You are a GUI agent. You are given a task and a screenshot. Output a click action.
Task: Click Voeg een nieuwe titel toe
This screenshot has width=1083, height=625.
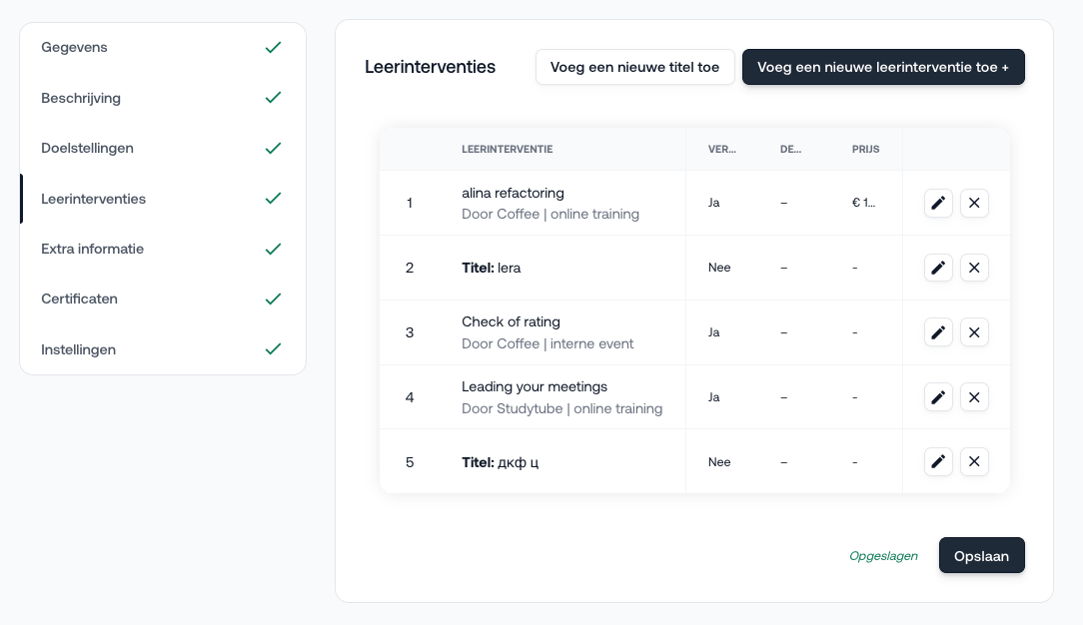pyautogui.click(x=634, y=67)
